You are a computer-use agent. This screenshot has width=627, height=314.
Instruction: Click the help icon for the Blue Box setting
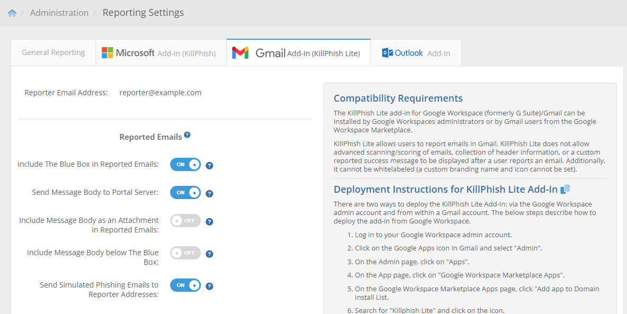209,165
